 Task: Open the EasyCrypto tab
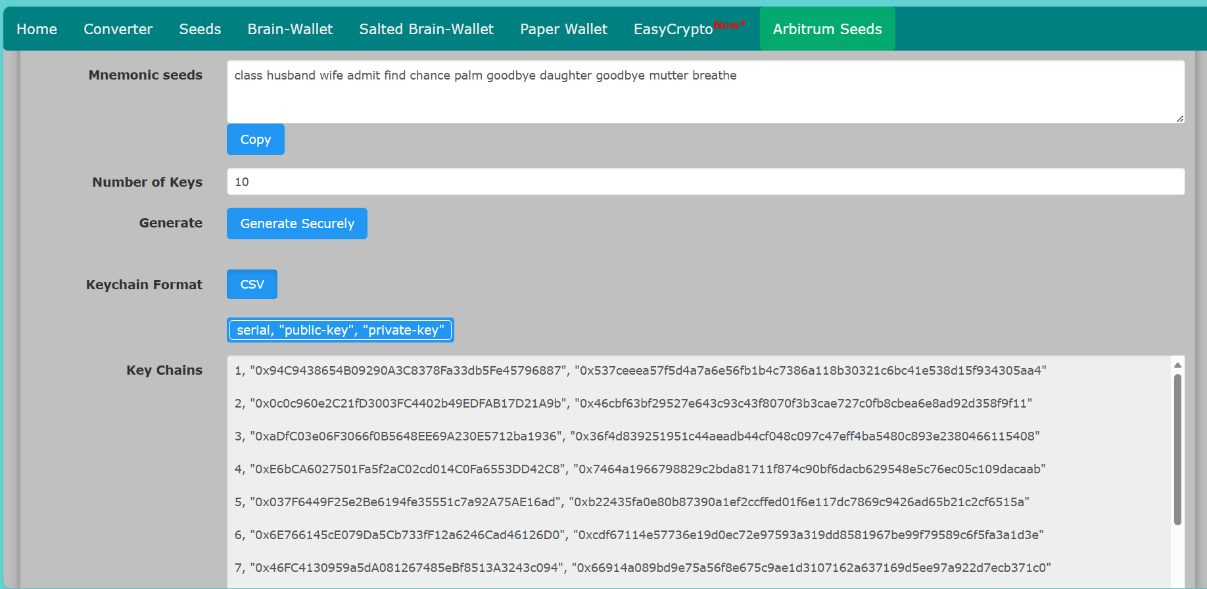[x=690, y=29]
